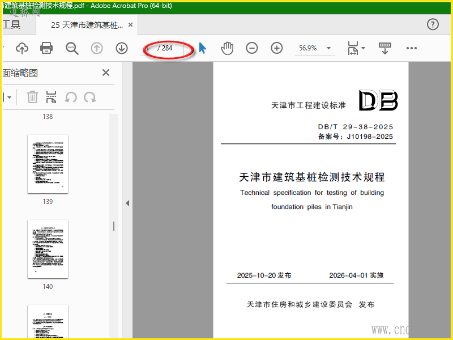The image size is (453, 340).
Task: Select the thumbnail below page 140
Action: 48,321
